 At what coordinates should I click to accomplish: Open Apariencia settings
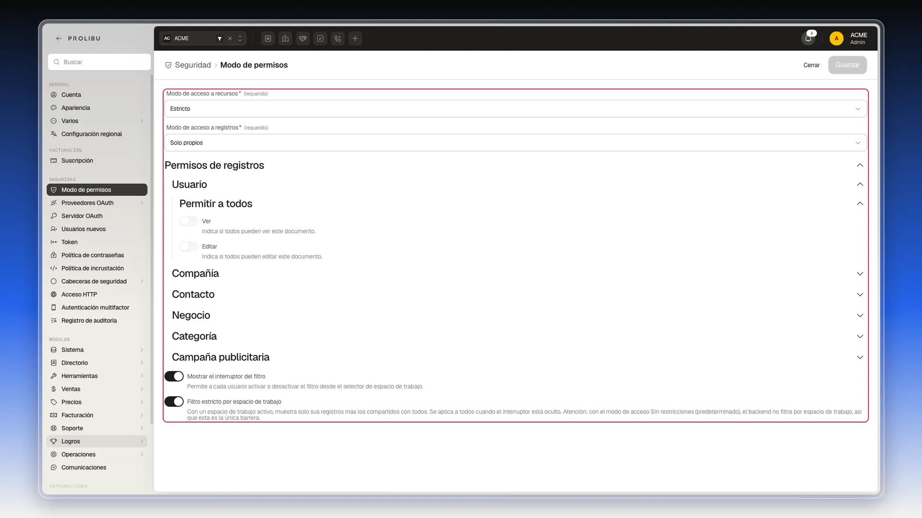[x=97, y=108]
